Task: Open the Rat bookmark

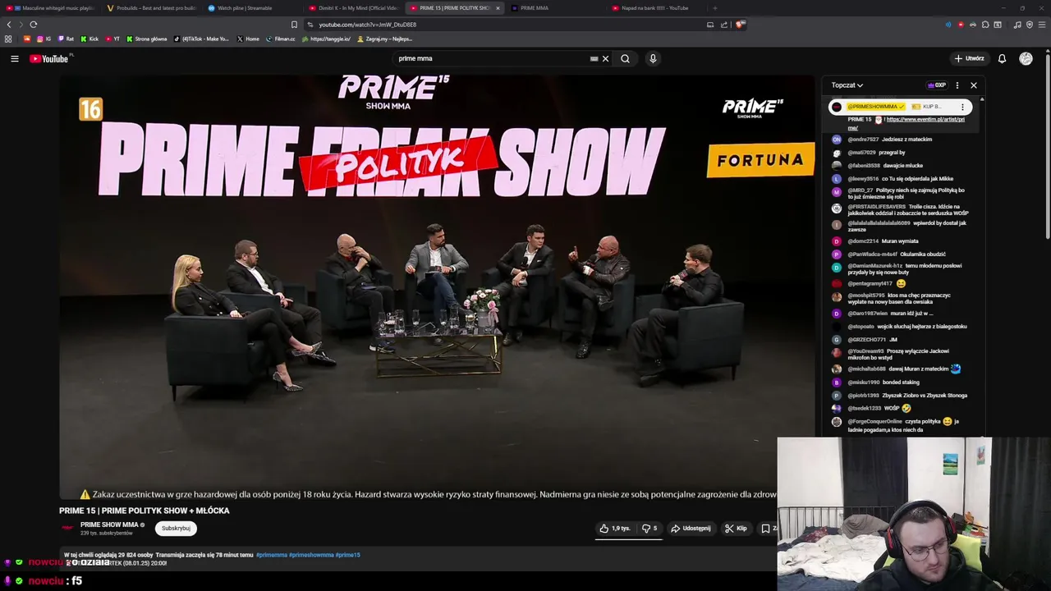Action: pyautogui.click(x=66, y=39)
